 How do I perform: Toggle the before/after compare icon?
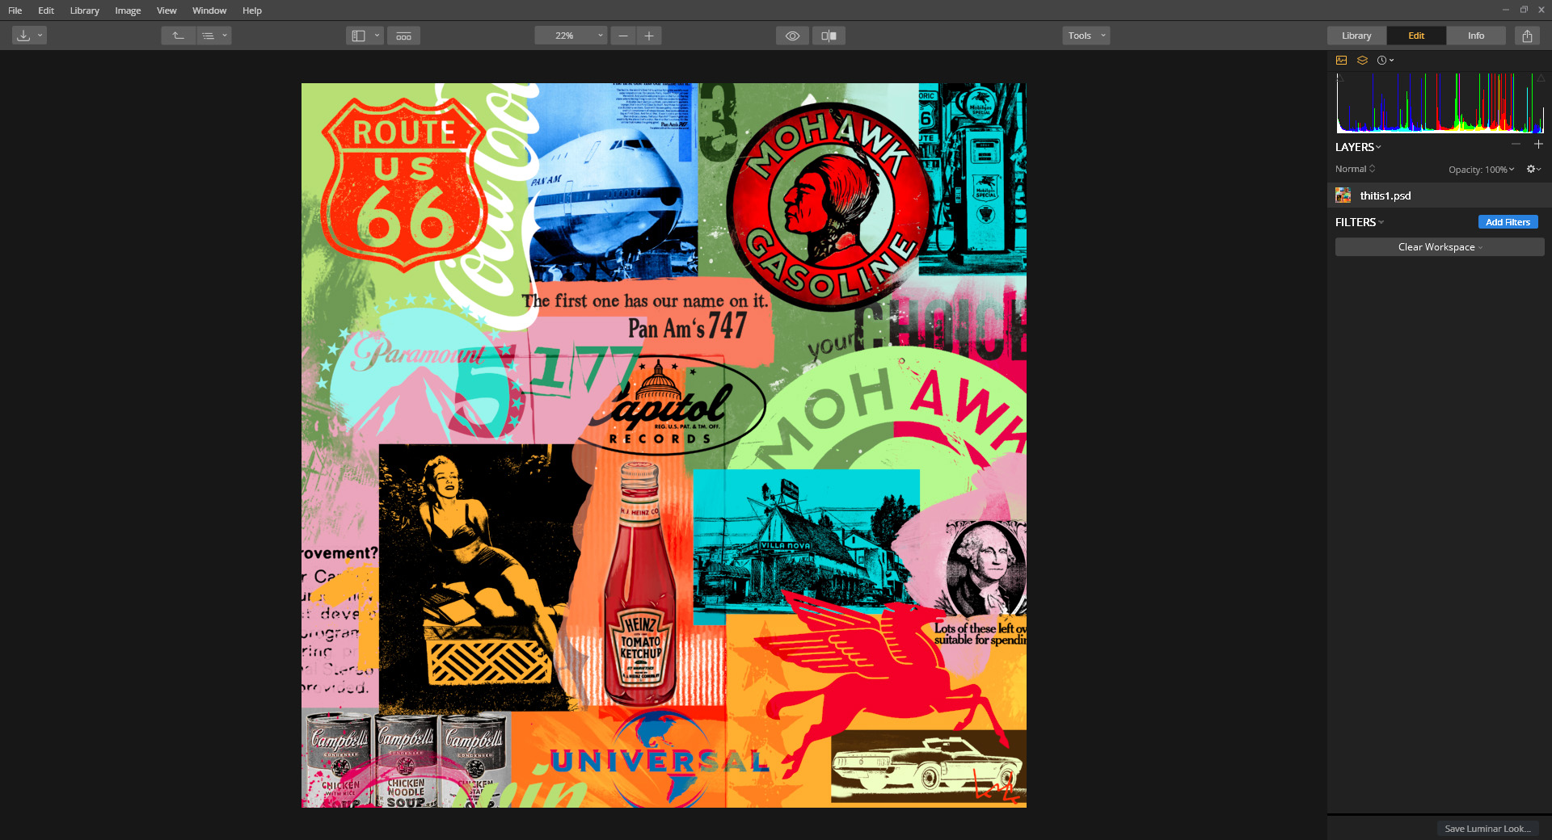pyautogui.click(x=829, y=36)
